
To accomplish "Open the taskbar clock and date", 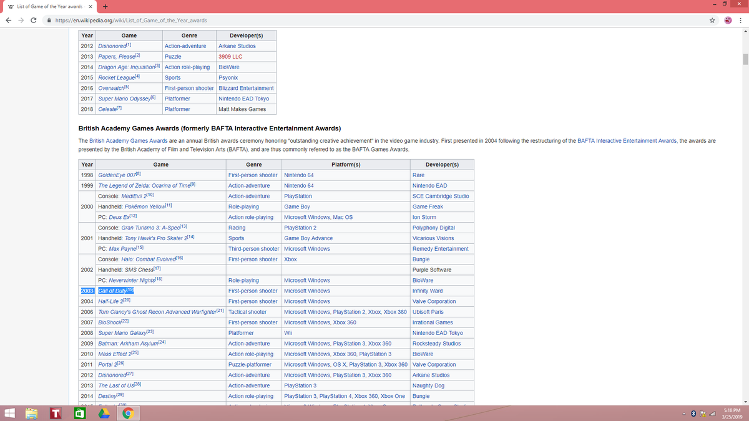I will [x=732, y=414].
